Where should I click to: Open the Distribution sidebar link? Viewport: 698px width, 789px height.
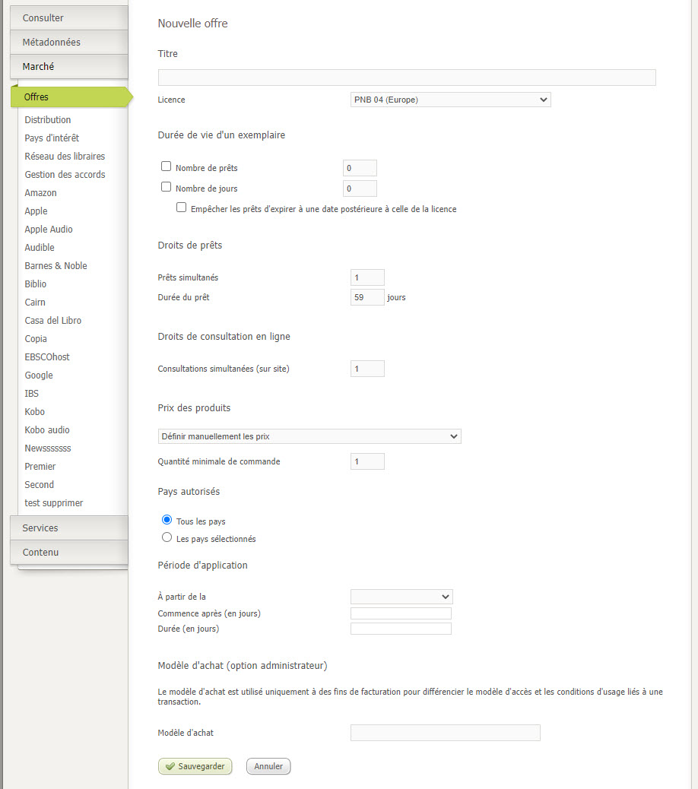(48, 119)
